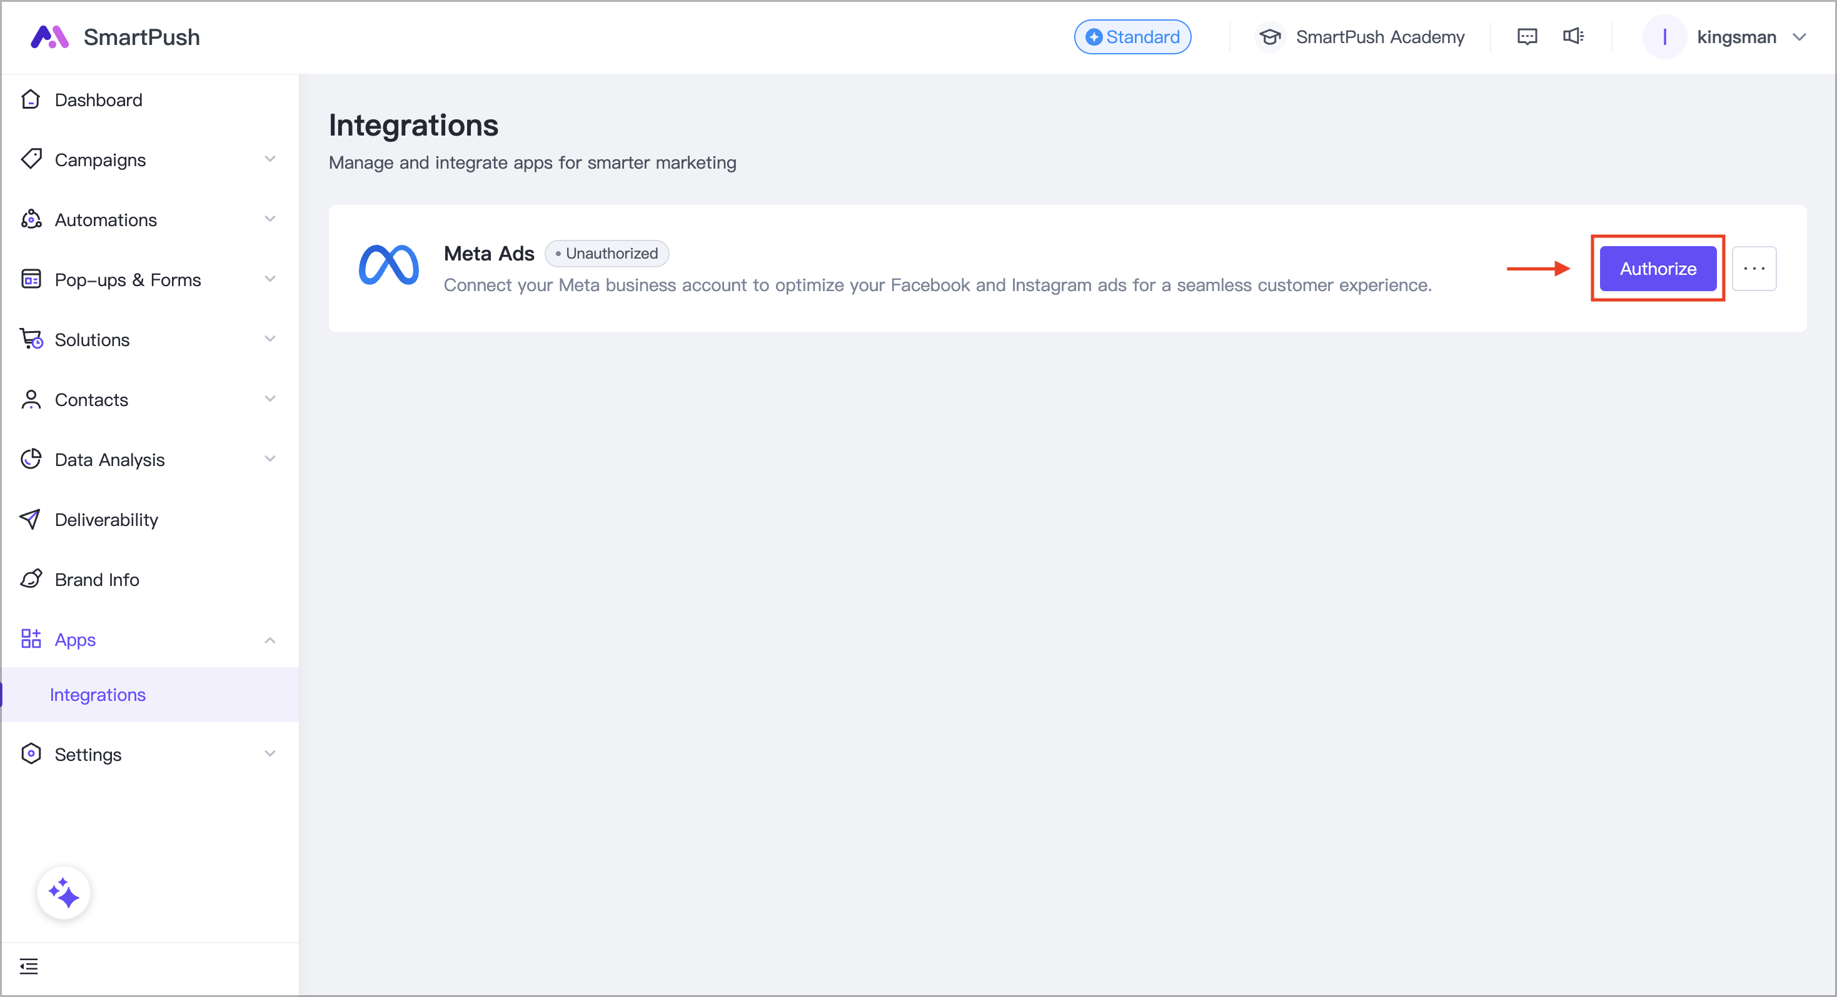The image size is (1837, 997).
Task: Click the Brand Info planet icon
Action: tap(31, 578)
